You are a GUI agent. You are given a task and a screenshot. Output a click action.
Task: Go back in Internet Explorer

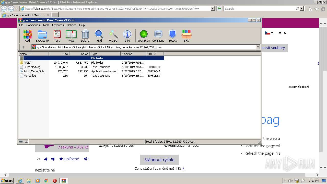[4, 8]
